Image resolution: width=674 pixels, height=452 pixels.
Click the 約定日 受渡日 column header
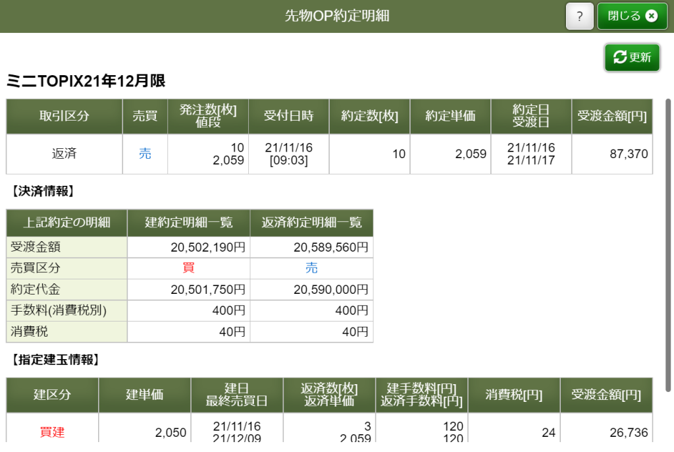point(531,116)
